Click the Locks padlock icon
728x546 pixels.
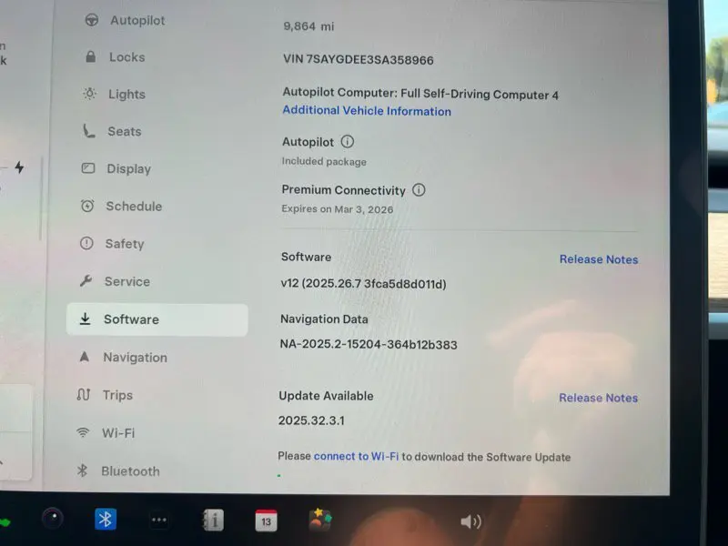[x=90, y=56]
